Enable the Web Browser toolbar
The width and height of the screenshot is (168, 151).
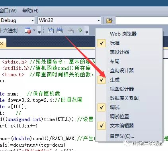click(129, 34)
